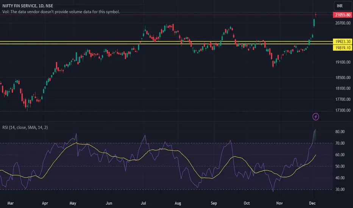This screenshot has height=208, width=353.
Task: Click the Dec label on time axis
Action: 312,203
